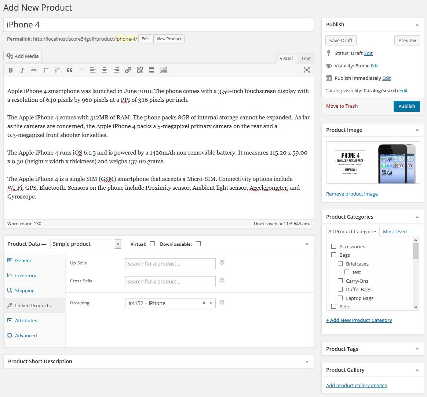Apply italic formatting in the editor
This screenshot has width=427, height=397.
pos(22,70)
